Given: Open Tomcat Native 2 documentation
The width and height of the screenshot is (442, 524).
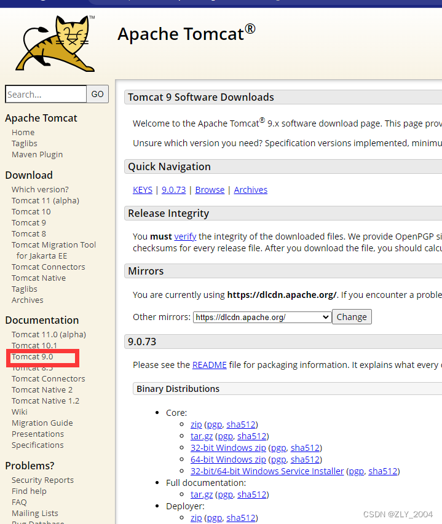Looking at the screenshot, I should coord(42,389).
